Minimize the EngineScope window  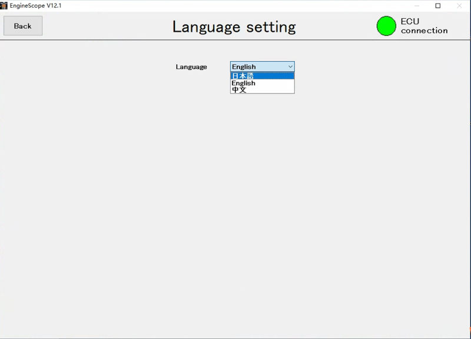(x=417, y=6)
